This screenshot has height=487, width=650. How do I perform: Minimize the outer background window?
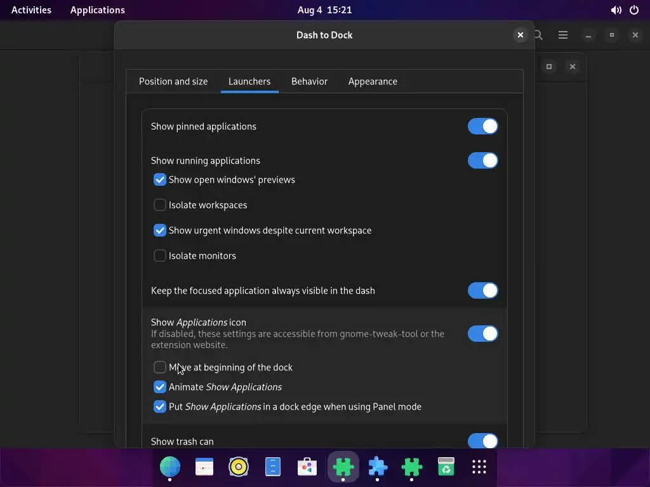coord(588,36)
